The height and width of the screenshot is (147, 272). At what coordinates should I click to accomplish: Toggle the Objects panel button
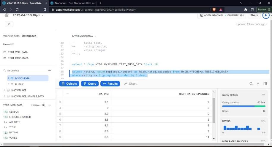click(x=69, y=84)
